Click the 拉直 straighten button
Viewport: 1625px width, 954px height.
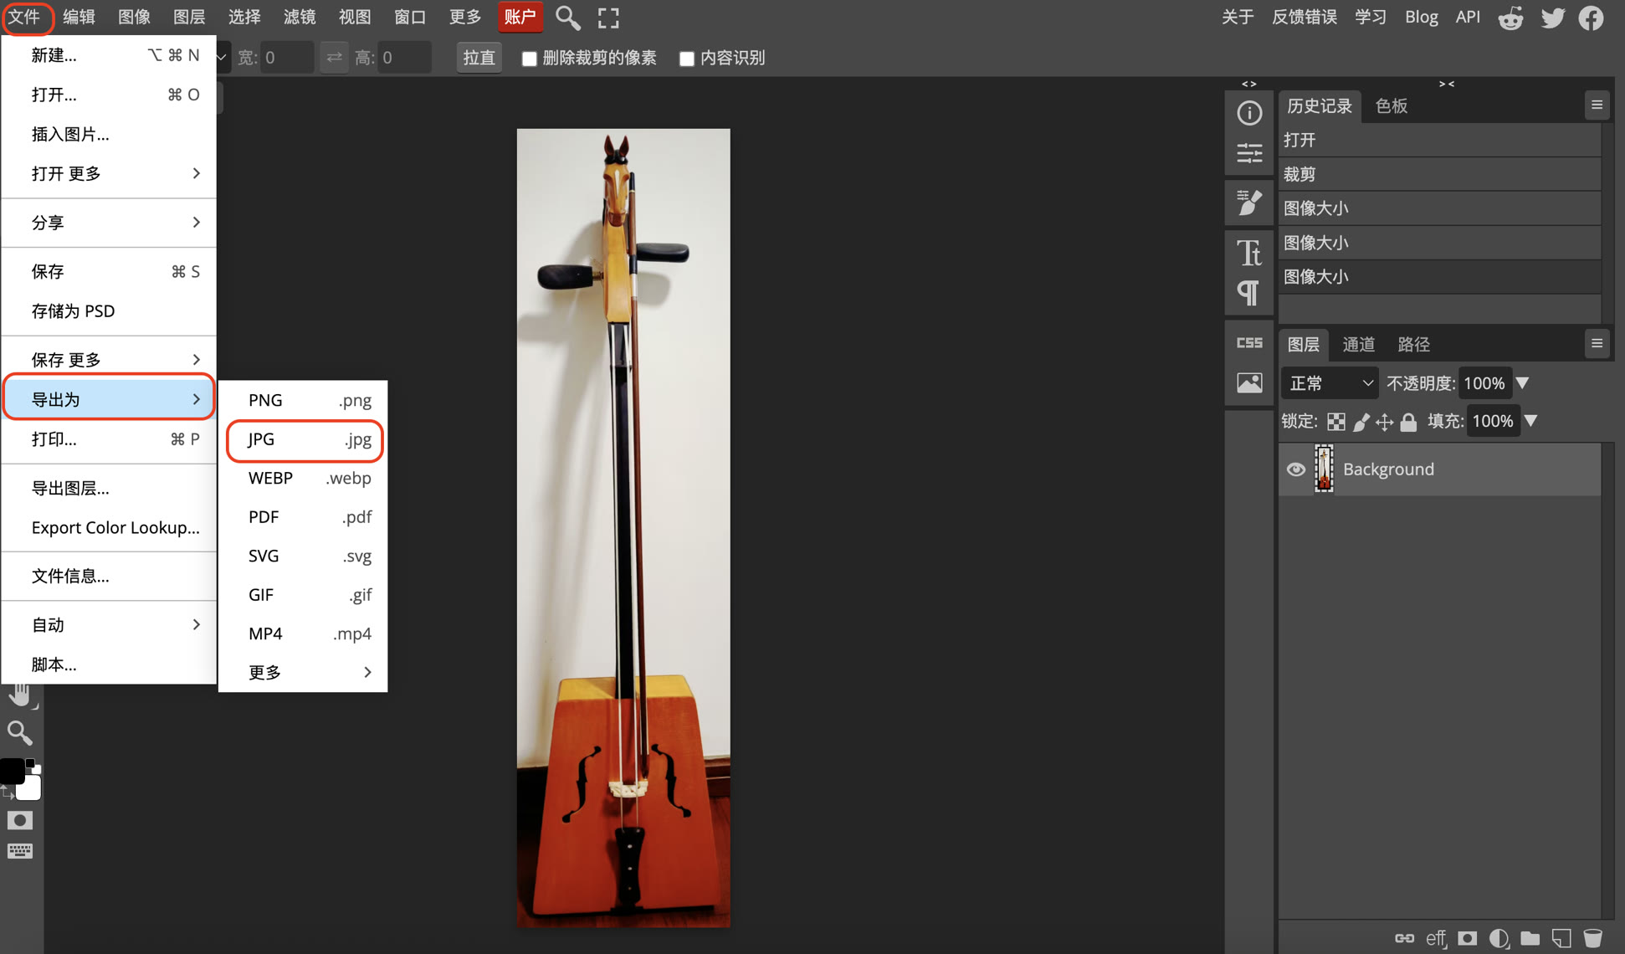[479, 57]
